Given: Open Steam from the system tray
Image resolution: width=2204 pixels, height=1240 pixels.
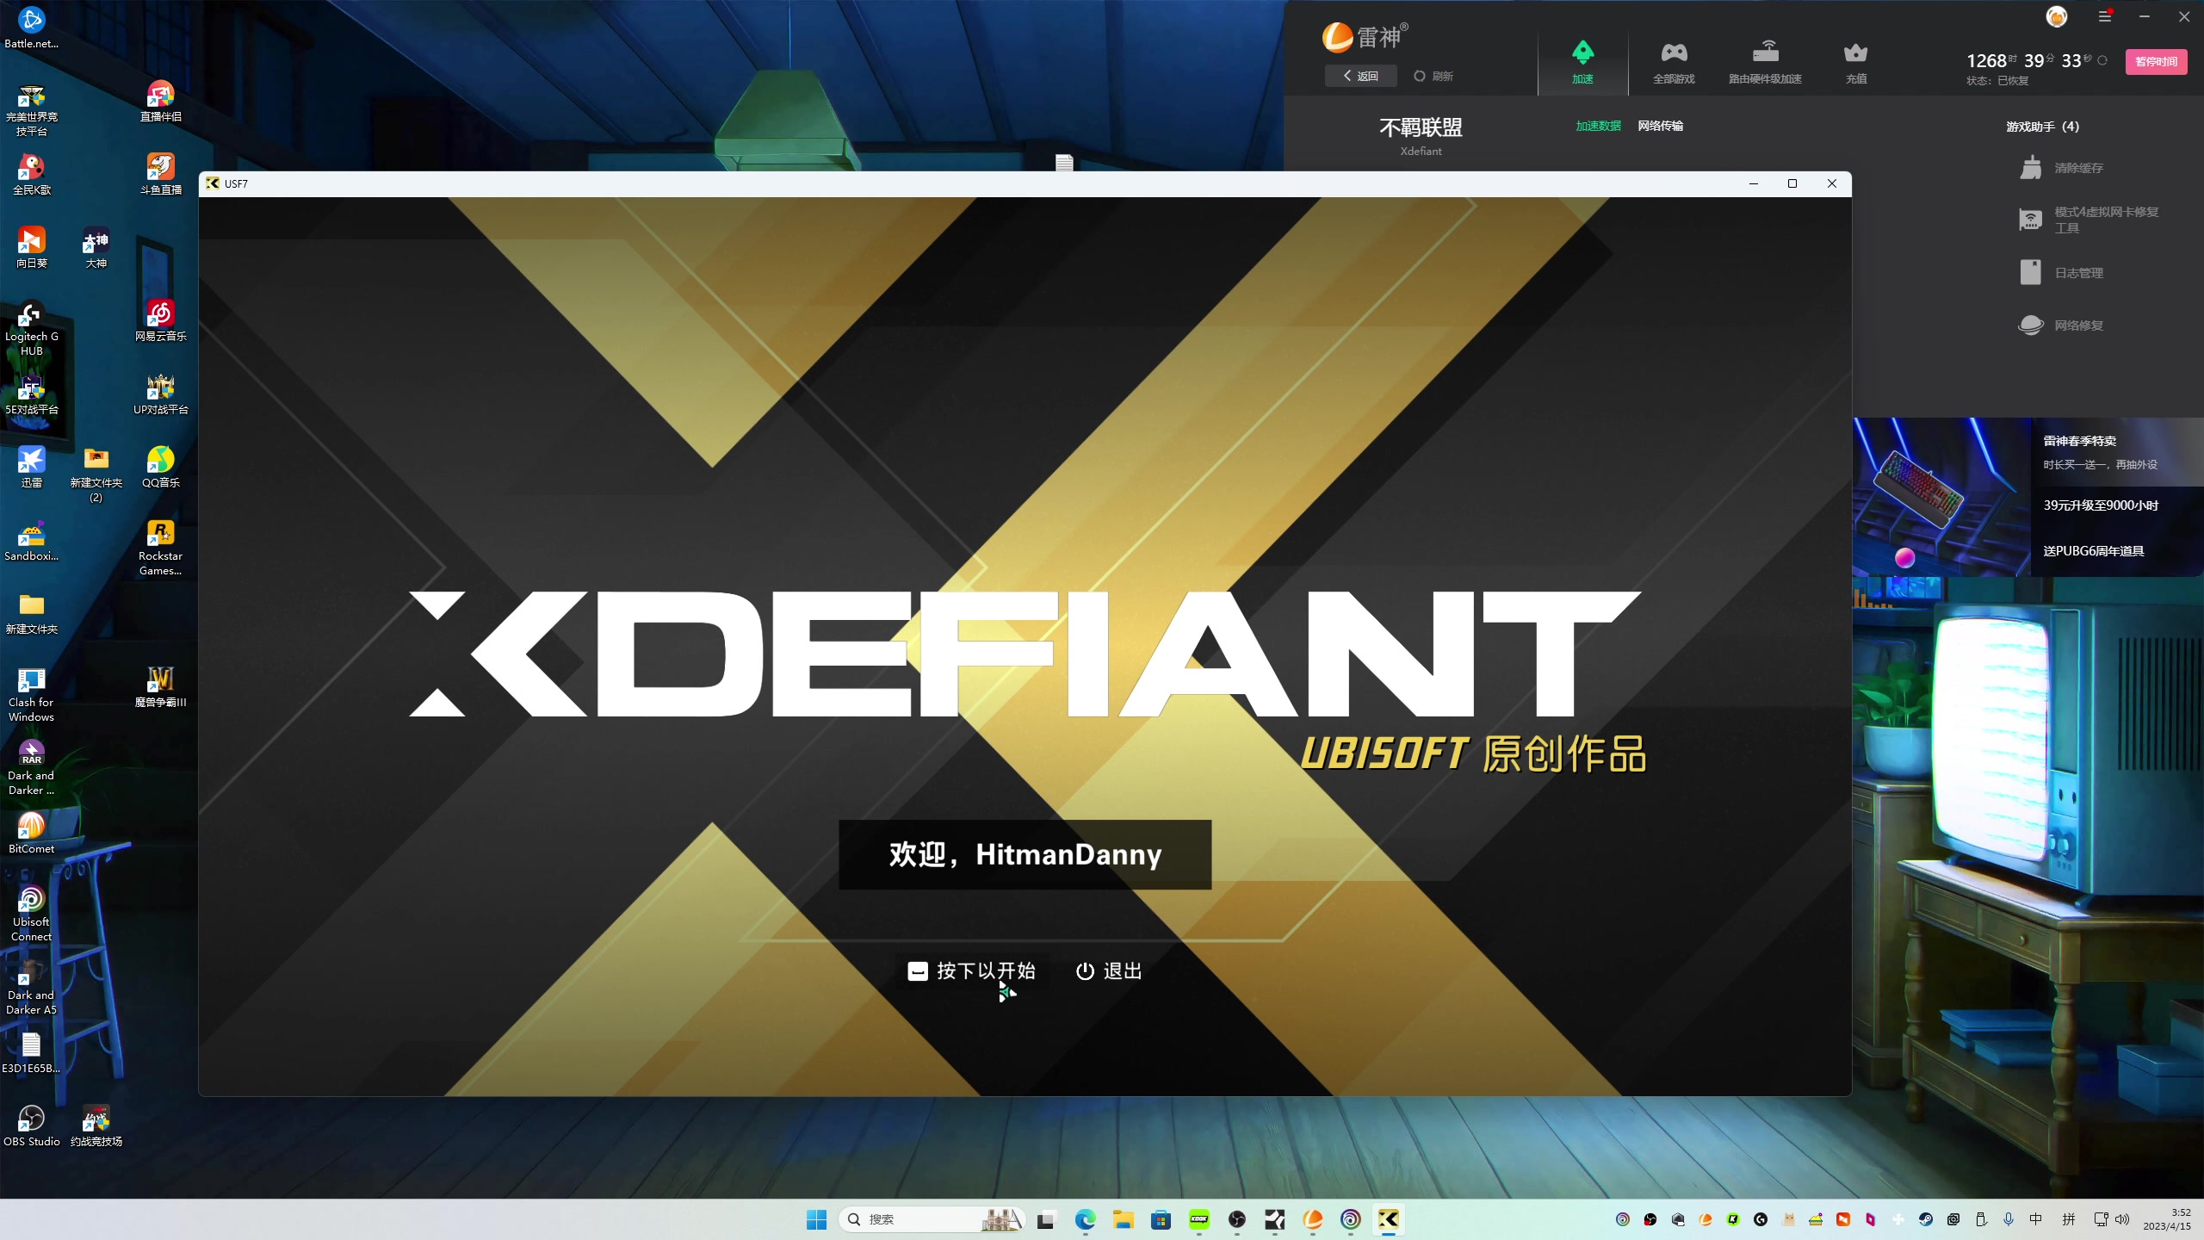Looking at the screenshot, I should pos(1926,1219).
